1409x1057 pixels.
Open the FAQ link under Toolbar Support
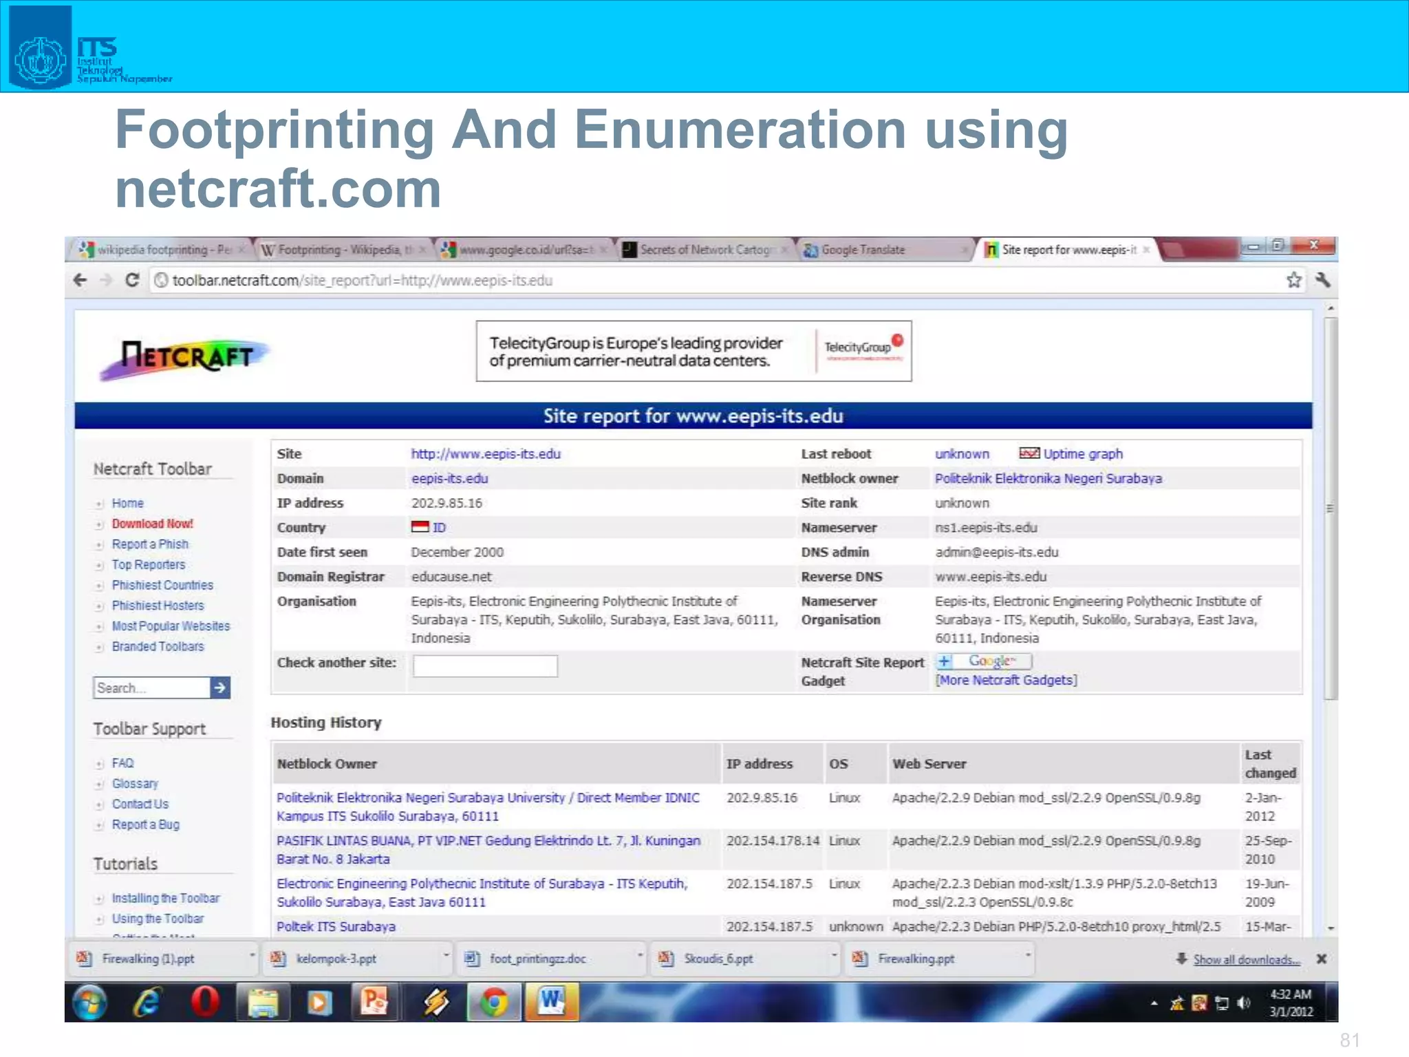(x=123, y=763)
